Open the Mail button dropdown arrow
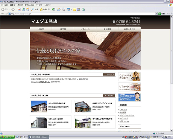The image size is (173, 139). 61,9
